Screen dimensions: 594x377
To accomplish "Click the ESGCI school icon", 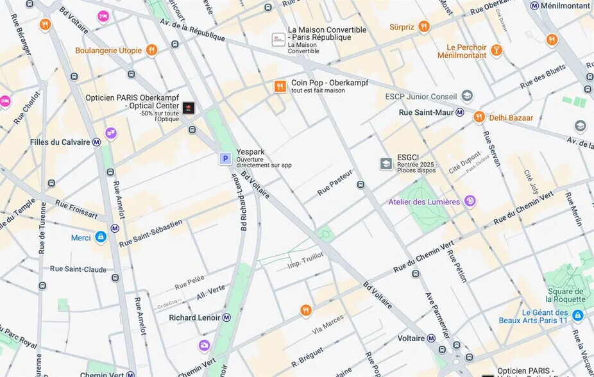I will click(x=386, y=164).
